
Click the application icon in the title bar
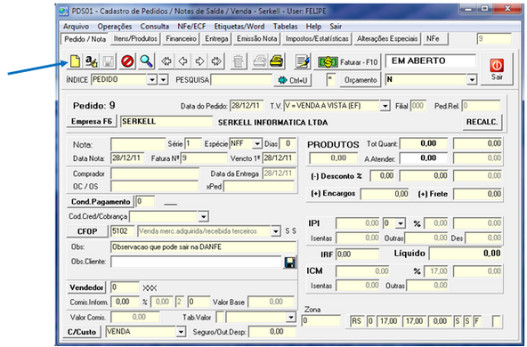tap(64, 11)
